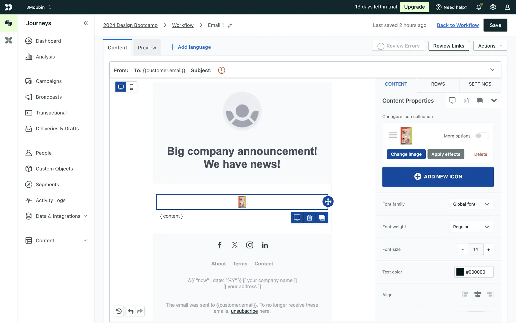Open the Font weight dropdown
Viewport: 516px width, 323px height.
(471, 227)
